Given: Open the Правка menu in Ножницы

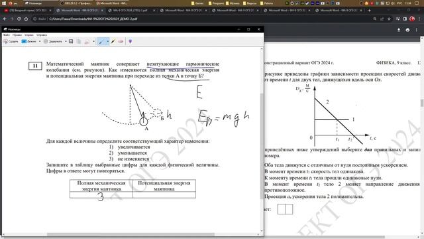Looking at the screenshot, I should (x=17, y=35).
